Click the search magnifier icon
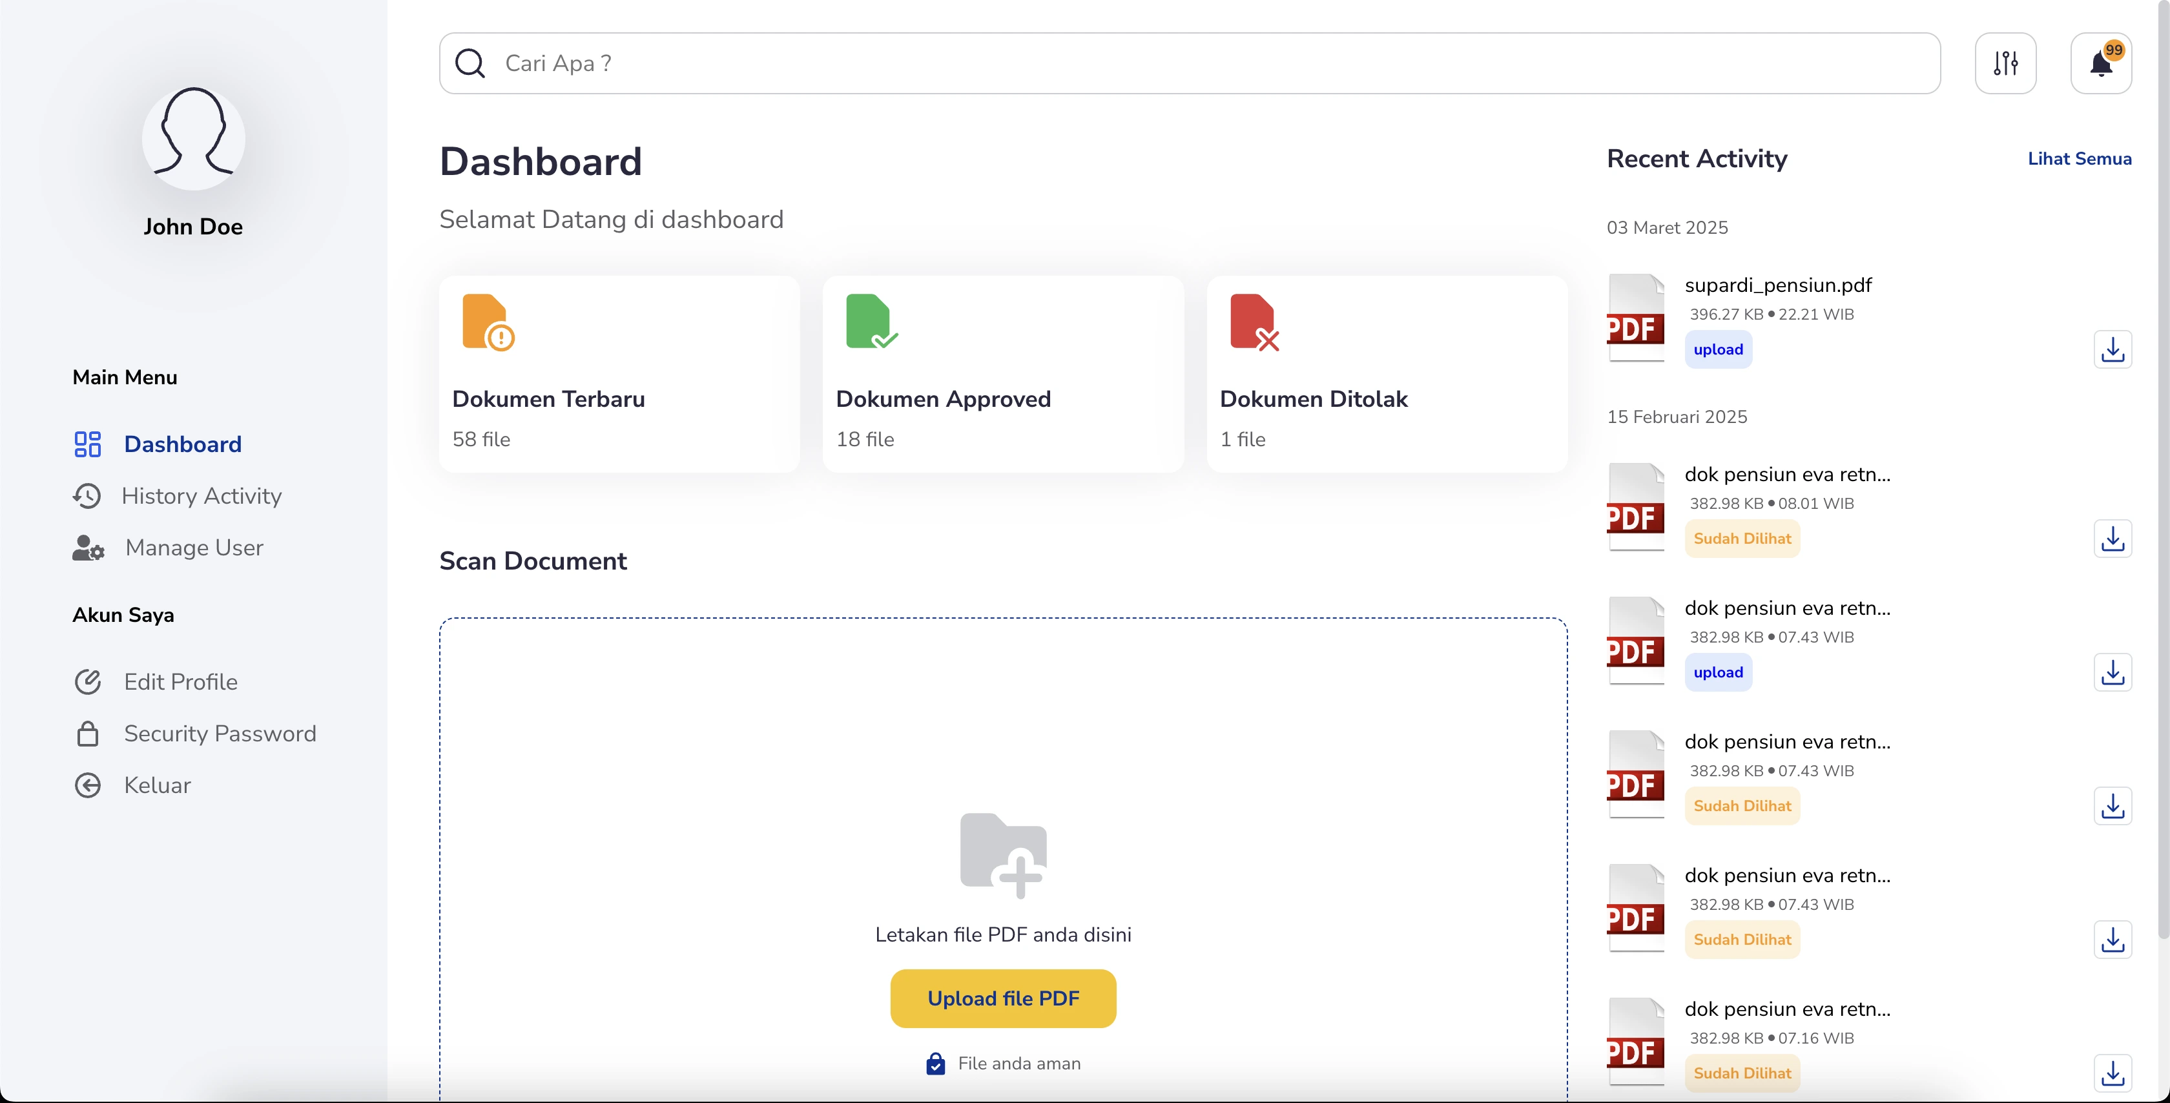2170x1103 pixels. pos(470,63)
